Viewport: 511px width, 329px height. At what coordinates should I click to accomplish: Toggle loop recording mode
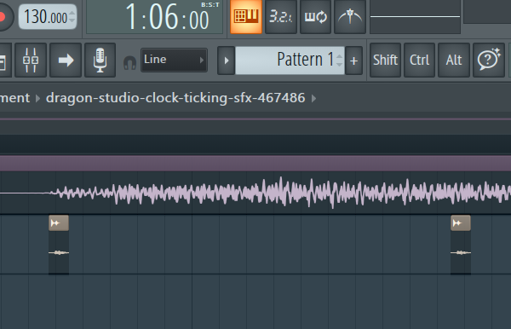315,17
